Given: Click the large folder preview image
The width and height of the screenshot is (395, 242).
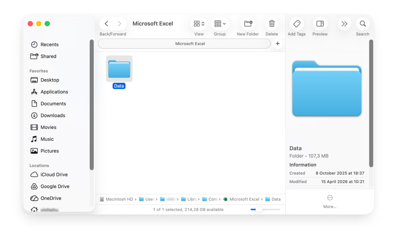Looking at the screenshot, I should click(x=327, y=88).
